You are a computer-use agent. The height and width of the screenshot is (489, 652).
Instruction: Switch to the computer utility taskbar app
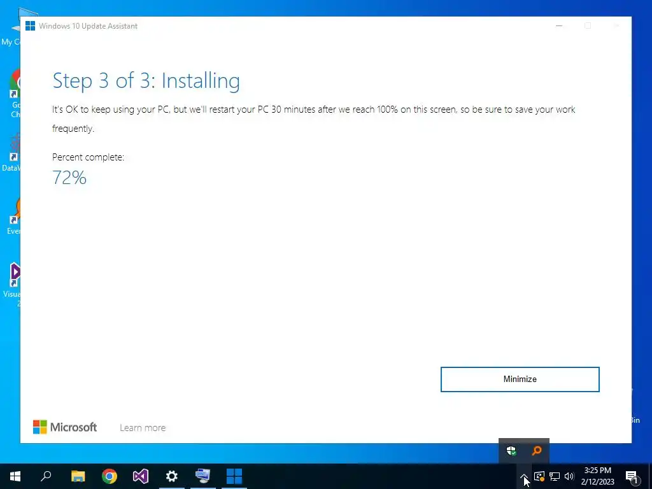(x=203, y=476)
